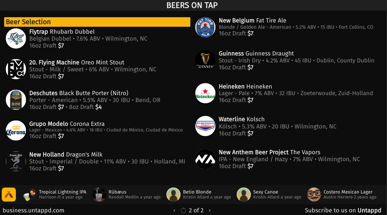Open the business.untappd.com link
387x215 pixels.
(33, 210)
